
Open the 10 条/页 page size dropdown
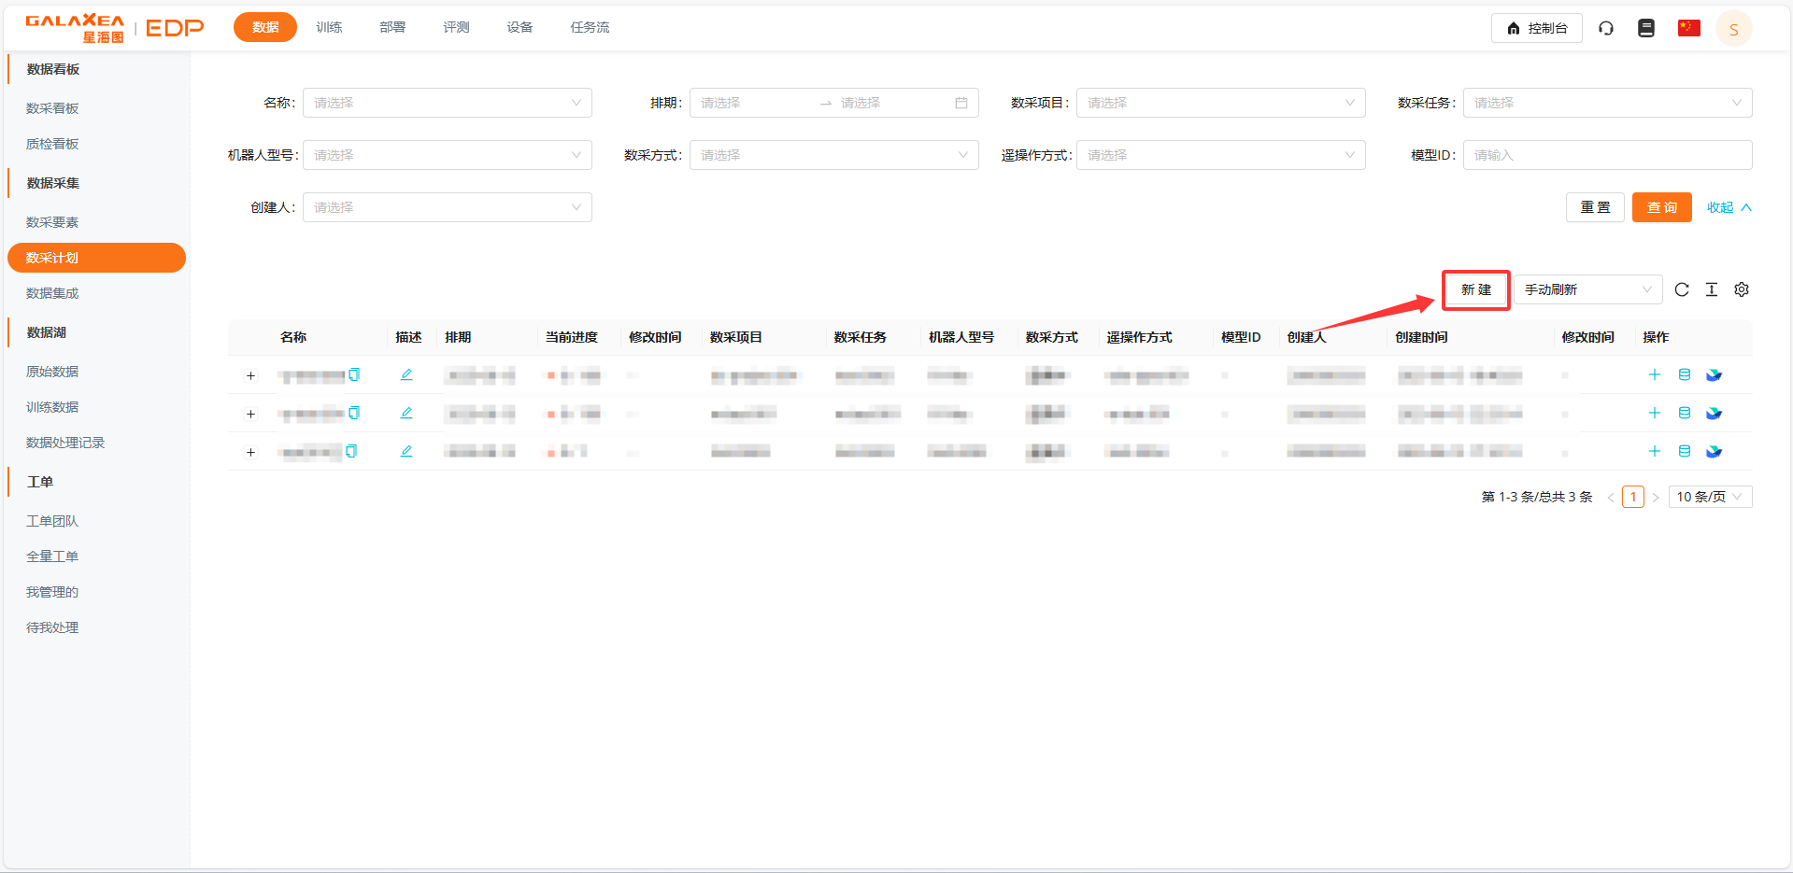coord(1709,497)
